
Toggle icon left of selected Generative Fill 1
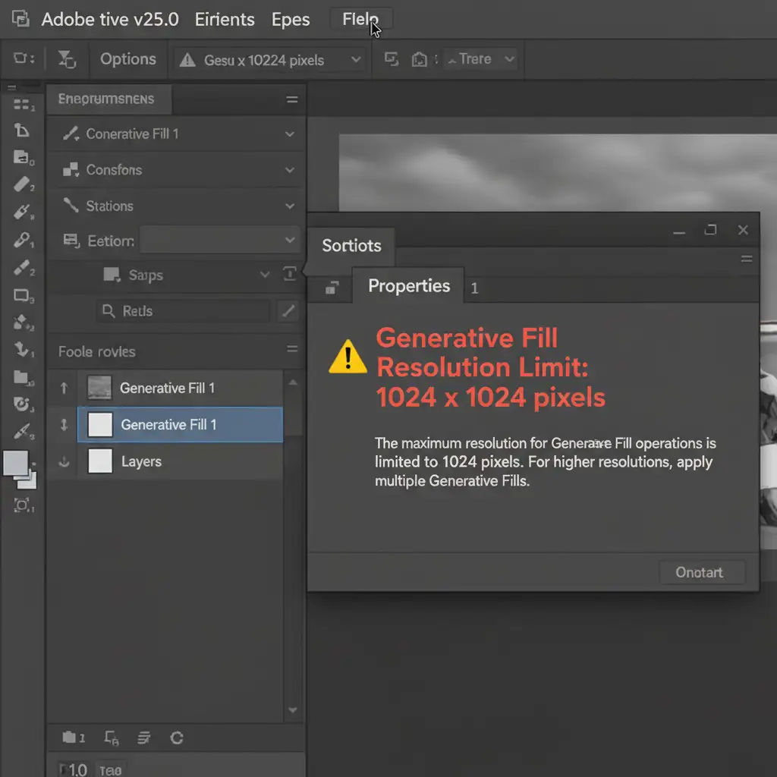coord(64,425)
